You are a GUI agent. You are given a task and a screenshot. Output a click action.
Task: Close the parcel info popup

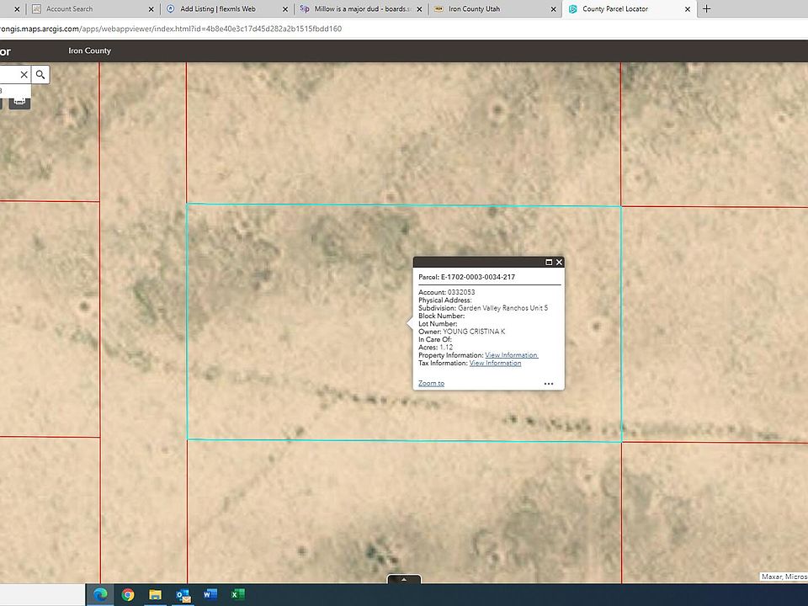(x=559, y=263)
